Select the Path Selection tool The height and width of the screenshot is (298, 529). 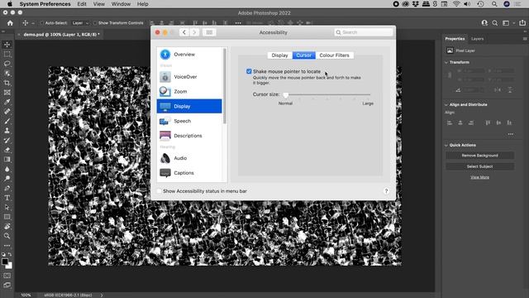(7, 207)
